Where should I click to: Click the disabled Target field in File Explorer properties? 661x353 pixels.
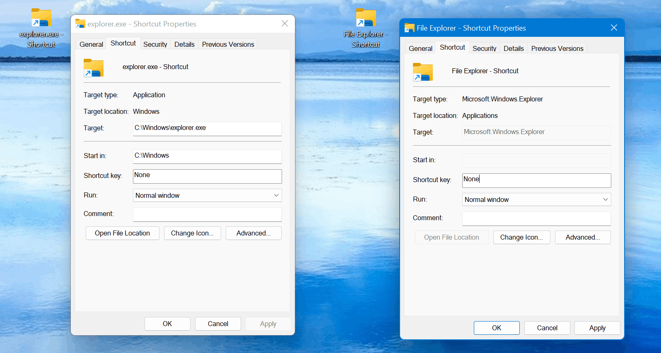point(537,133)
